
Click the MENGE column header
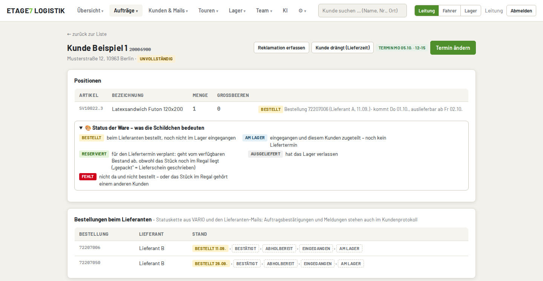click(x=200, y=95)
